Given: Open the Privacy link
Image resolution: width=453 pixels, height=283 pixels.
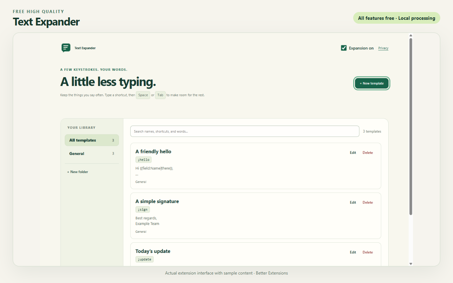Looking at the screenshot, I should tap(383, 48).
